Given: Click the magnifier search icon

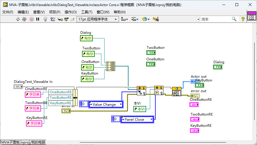Looking at the screenshot, I should tap(234, 19).
